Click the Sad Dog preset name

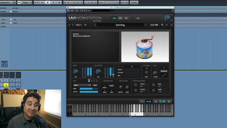tap(120, 25)
